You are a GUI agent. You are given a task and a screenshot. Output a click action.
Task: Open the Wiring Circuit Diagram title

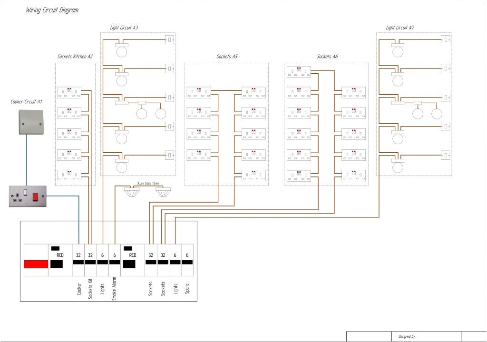pyautogui.click(x=52, y=10)
